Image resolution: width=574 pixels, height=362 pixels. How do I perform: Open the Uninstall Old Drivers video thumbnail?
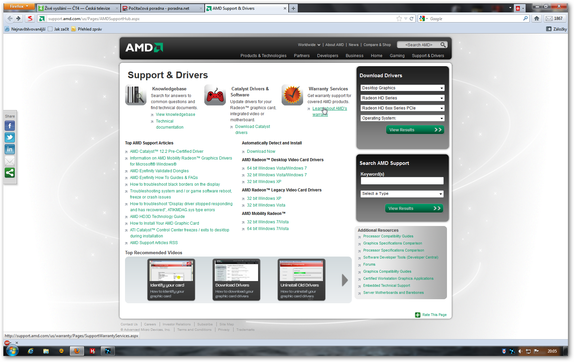pyautogui.click(x=301, y=279)
